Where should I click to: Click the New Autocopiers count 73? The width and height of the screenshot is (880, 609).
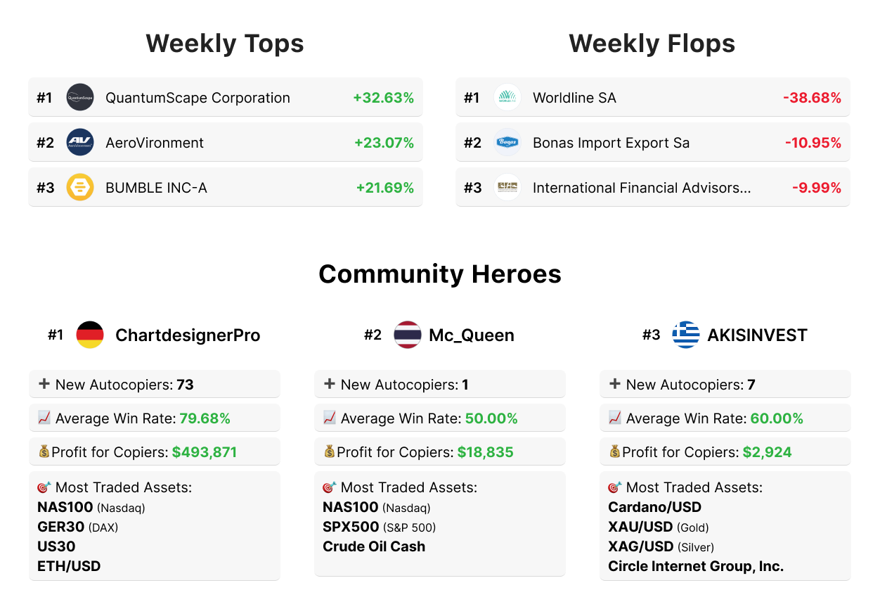(185, 385)
